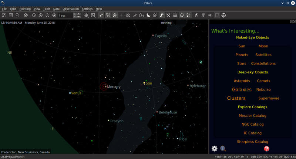The height and width of the screenshot is (159, 296).
Task: Toggle display of stars
Action: coord(101,15)
